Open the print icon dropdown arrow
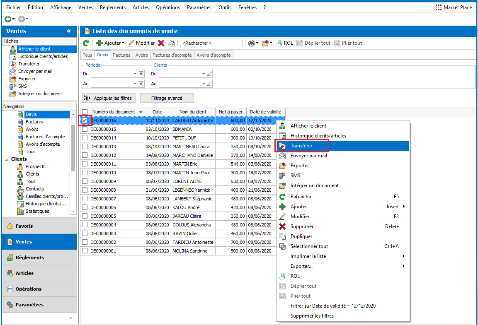The image size is (478, 325). coord(257,43)
